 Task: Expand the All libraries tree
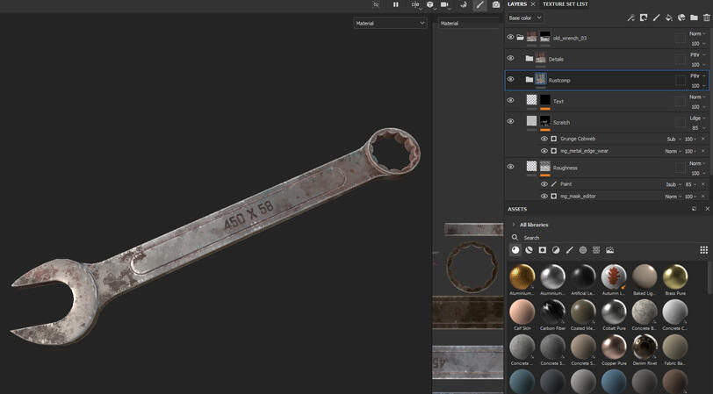[x=514, y=225]
